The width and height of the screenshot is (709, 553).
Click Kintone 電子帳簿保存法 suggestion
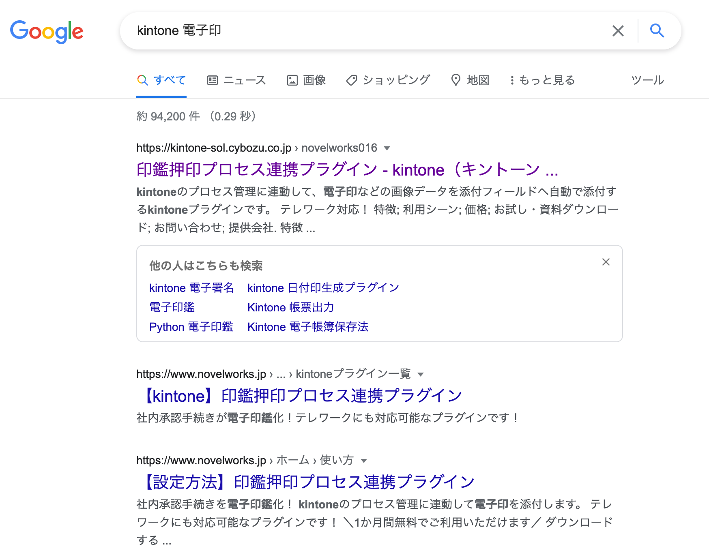coord(308,327)
